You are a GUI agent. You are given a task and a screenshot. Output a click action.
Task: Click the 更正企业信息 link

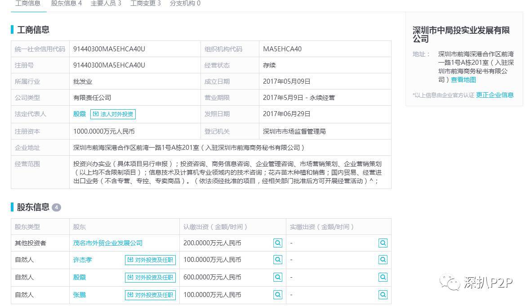coord(495,95)
